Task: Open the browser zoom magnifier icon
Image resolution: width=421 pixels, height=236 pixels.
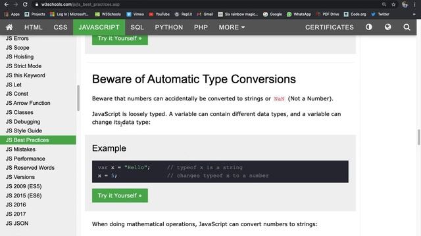Action: point(384,5)
